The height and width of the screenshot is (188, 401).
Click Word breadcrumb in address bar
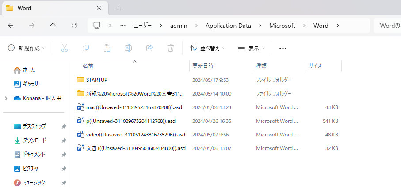coord(321,26)
